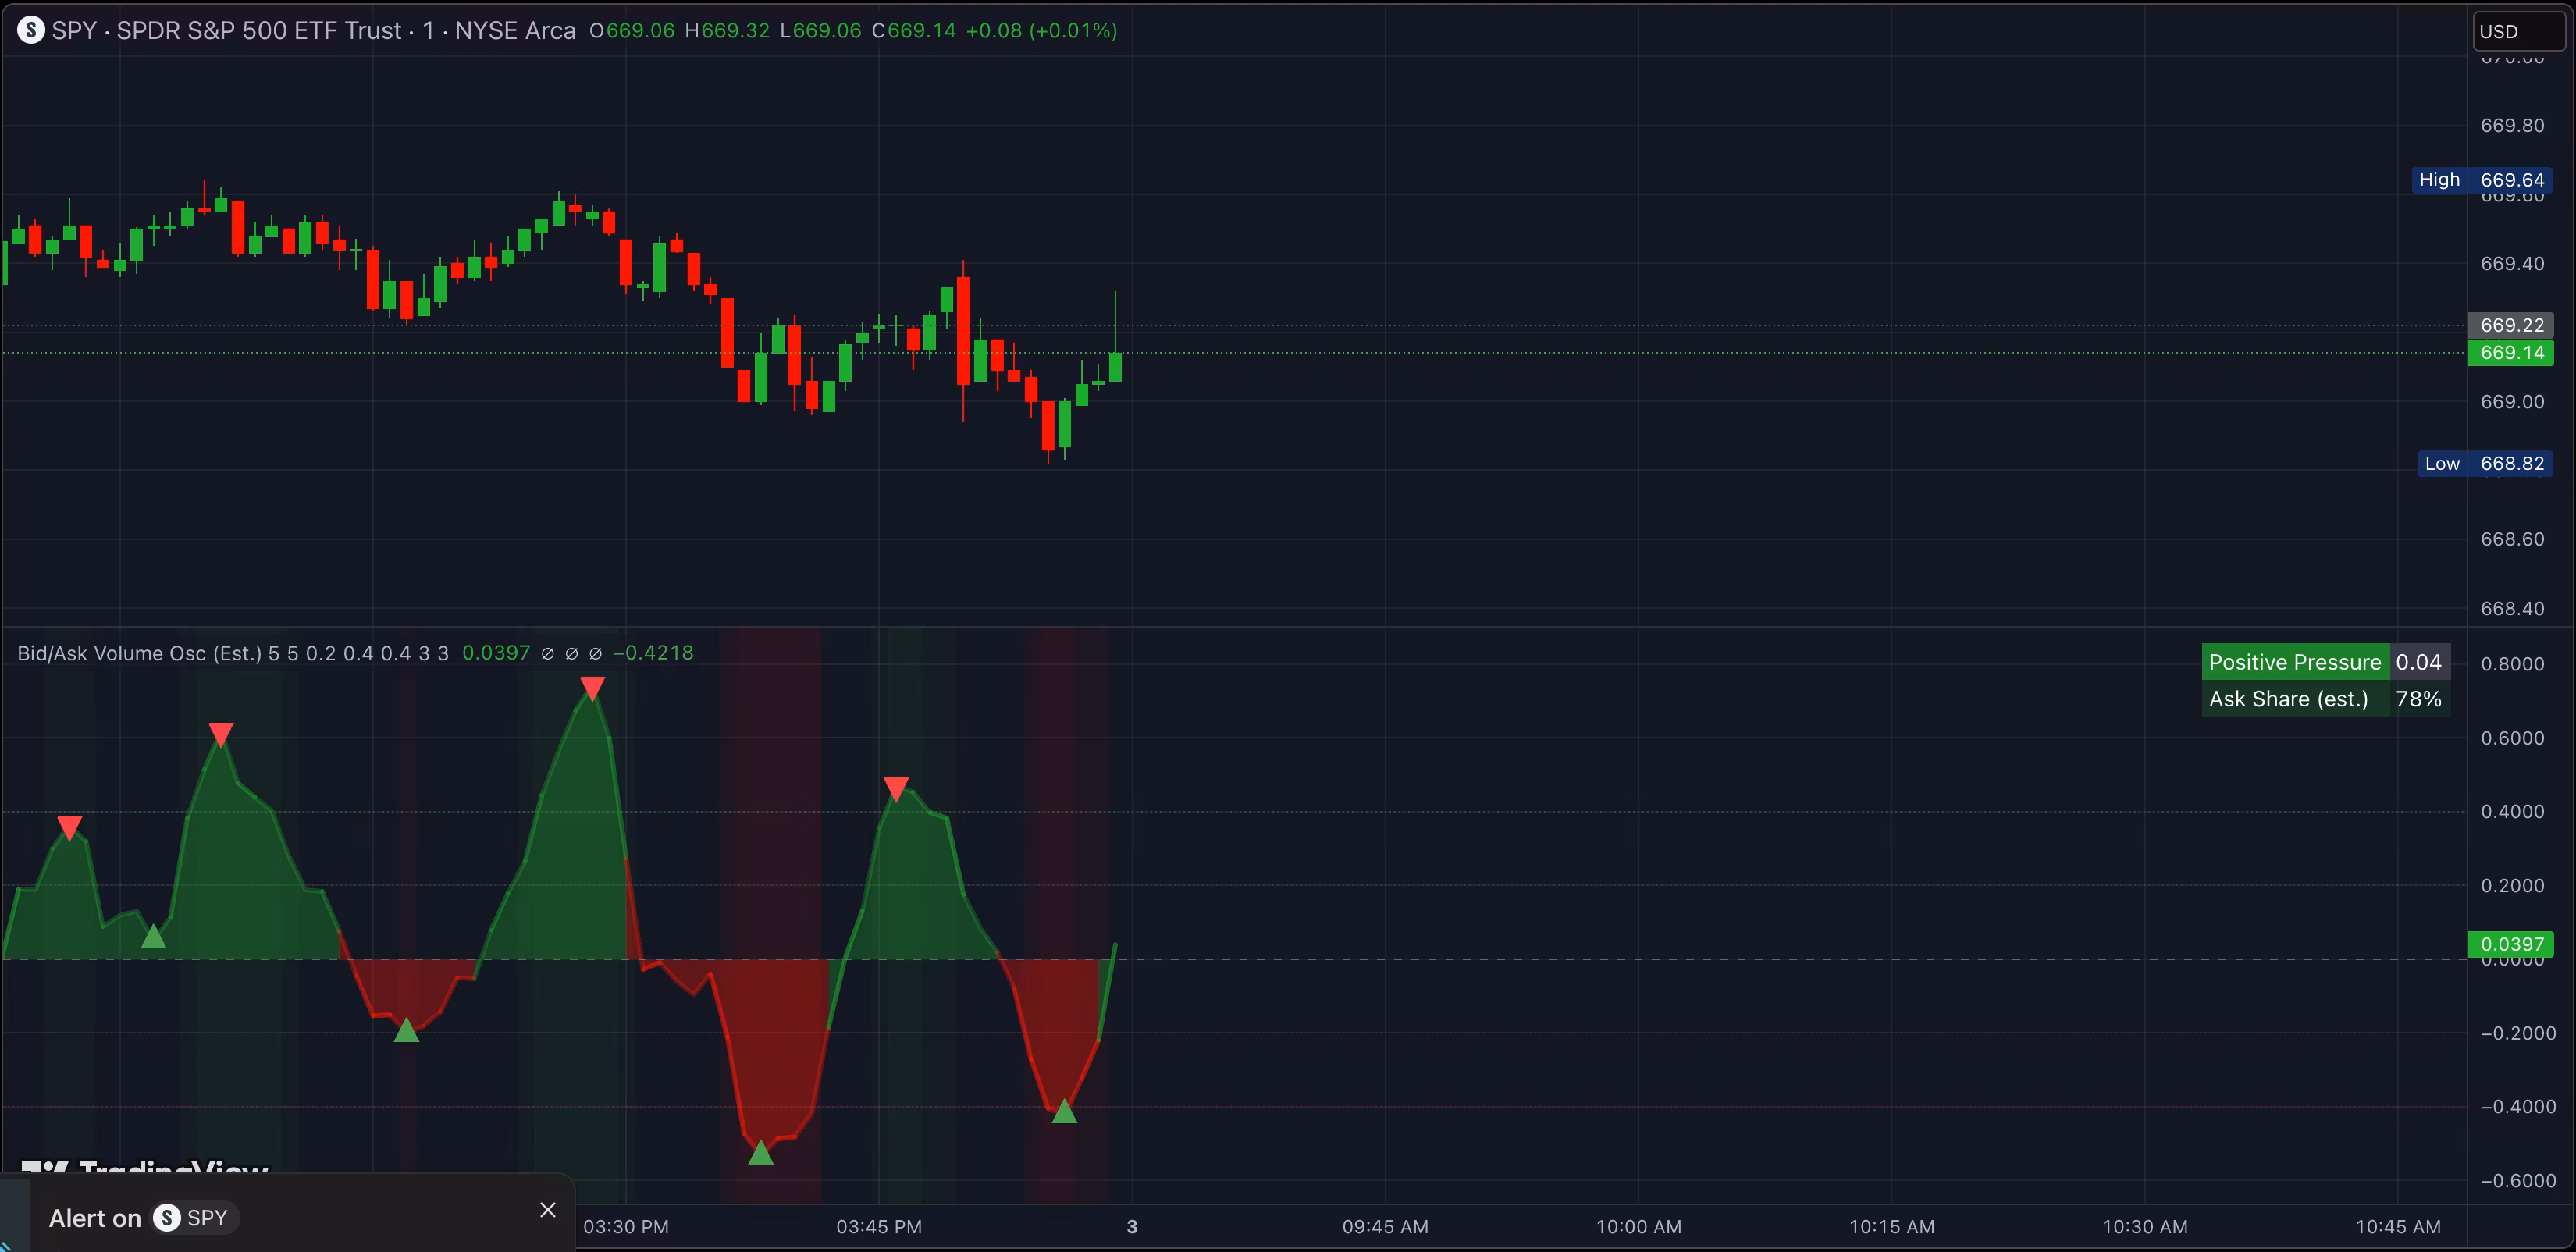The image size is (2576, 1252).
Task: Click the rightmost green up-triangle signal marker
Action: pos(1064,1111)
